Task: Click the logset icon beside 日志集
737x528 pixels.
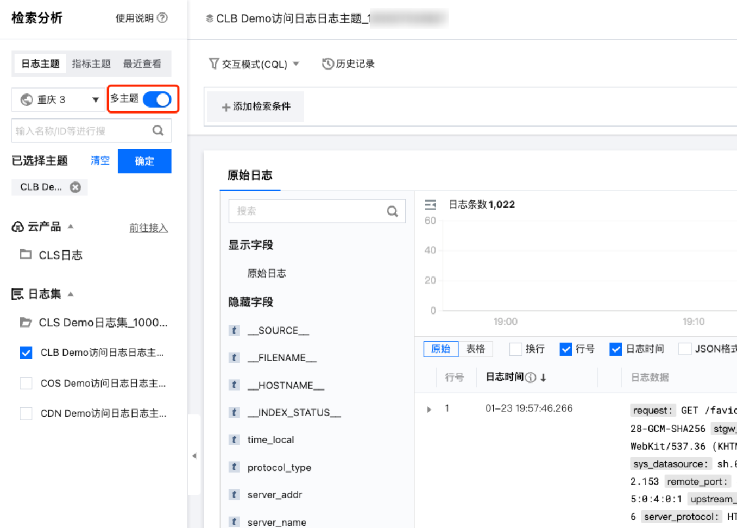Action: [17, 294]
